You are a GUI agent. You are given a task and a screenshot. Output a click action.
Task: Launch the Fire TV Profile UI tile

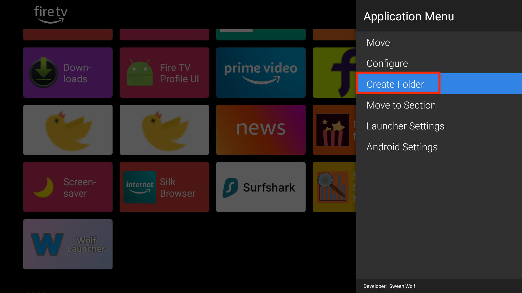tap(164, 72)
